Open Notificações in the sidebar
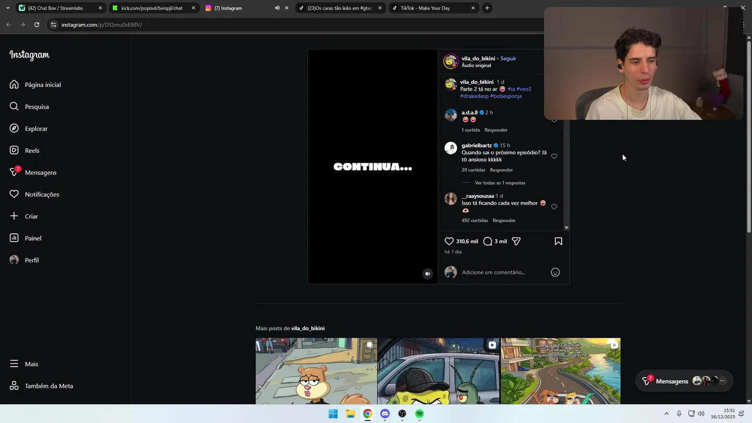The image size is (752, 423). [x=35, y=194]
